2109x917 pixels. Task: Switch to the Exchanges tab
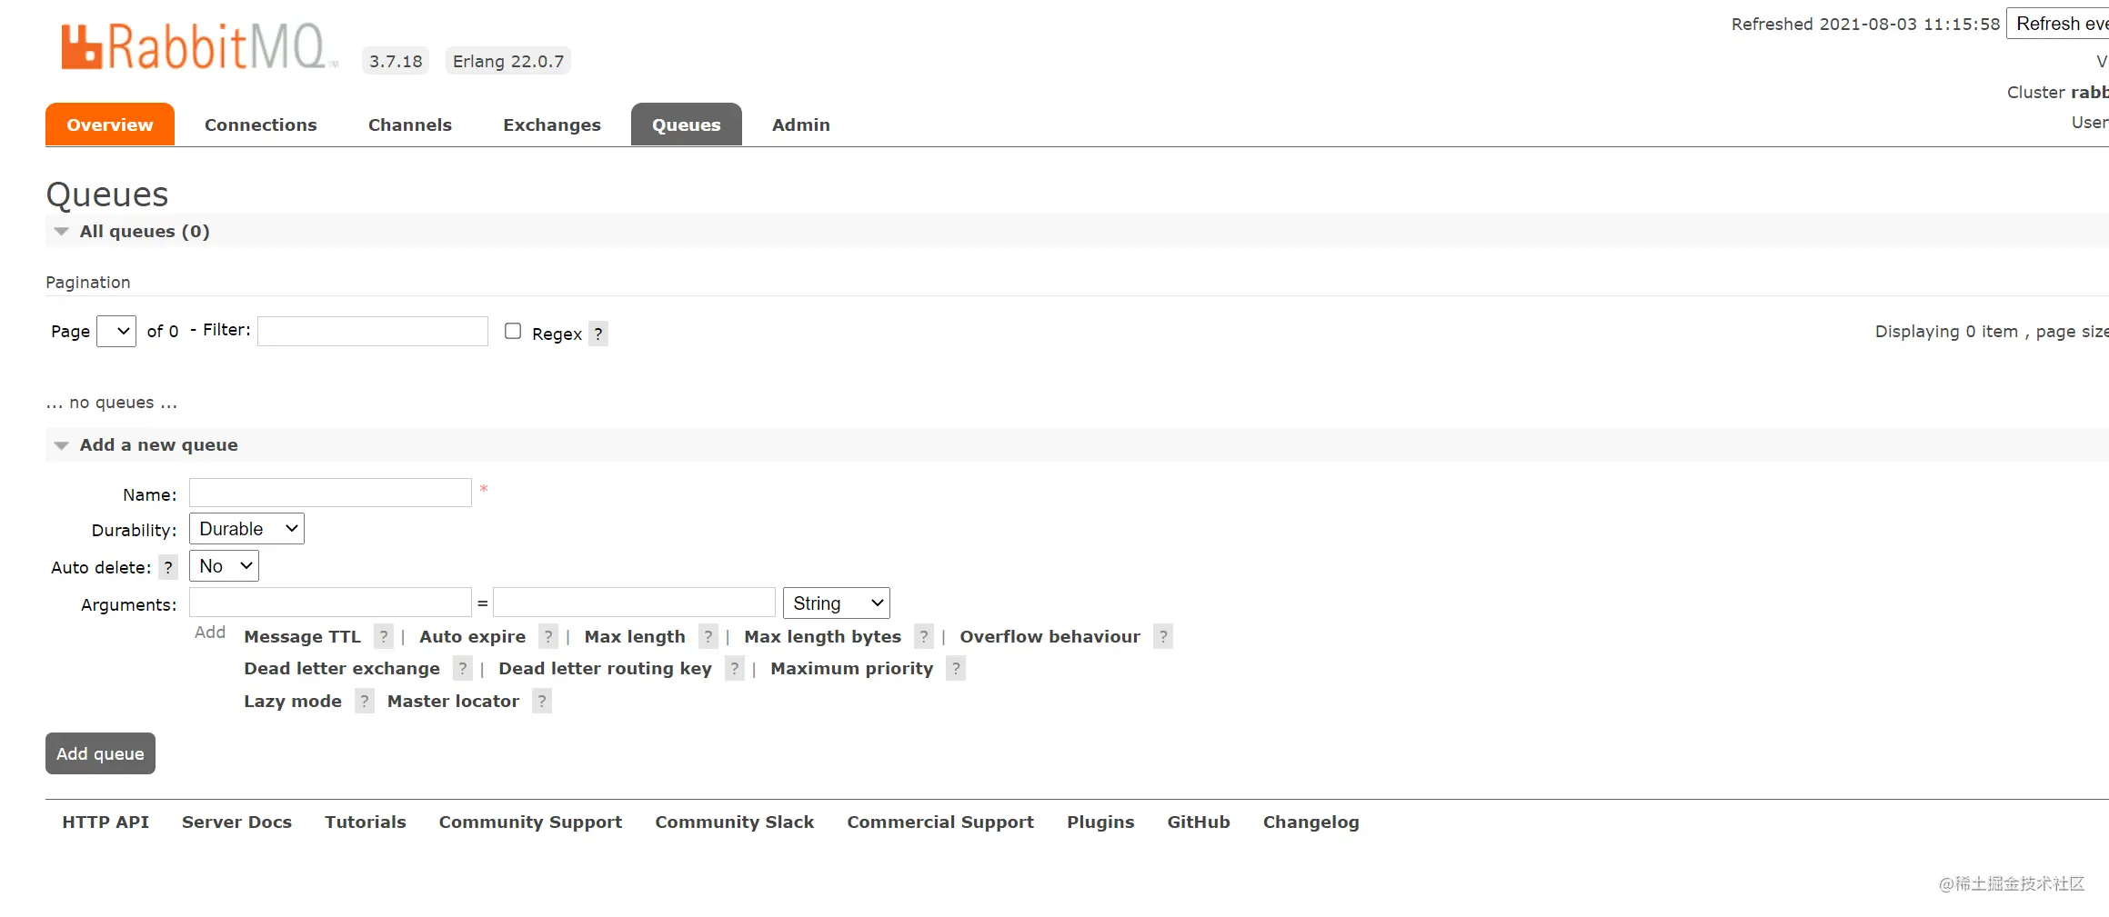[x=552, y=125]
